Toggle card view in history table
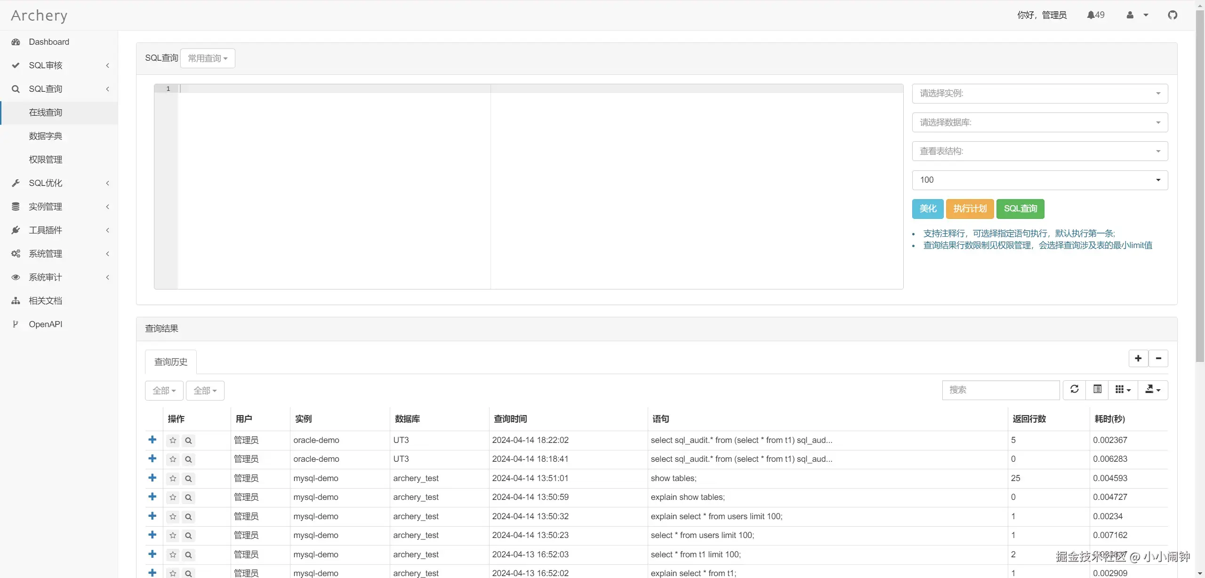 1097,389
